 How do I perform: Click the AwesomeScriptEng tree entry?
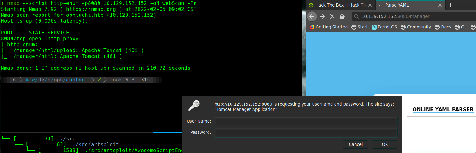134,150
